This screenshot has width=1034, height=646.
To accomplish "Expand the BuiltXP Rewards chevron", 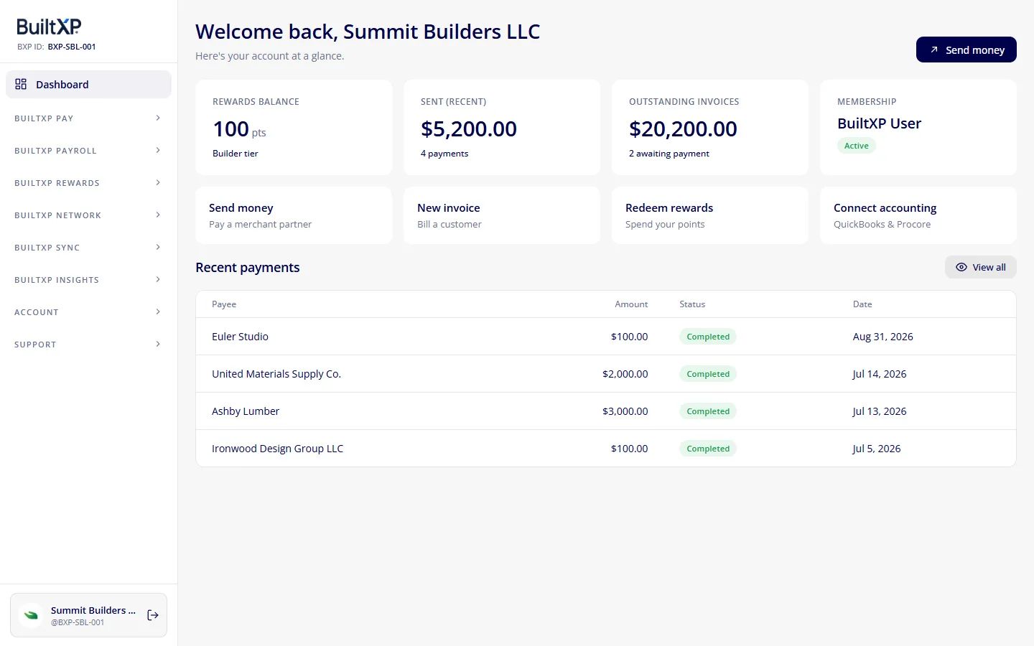I will pos(158,182).
